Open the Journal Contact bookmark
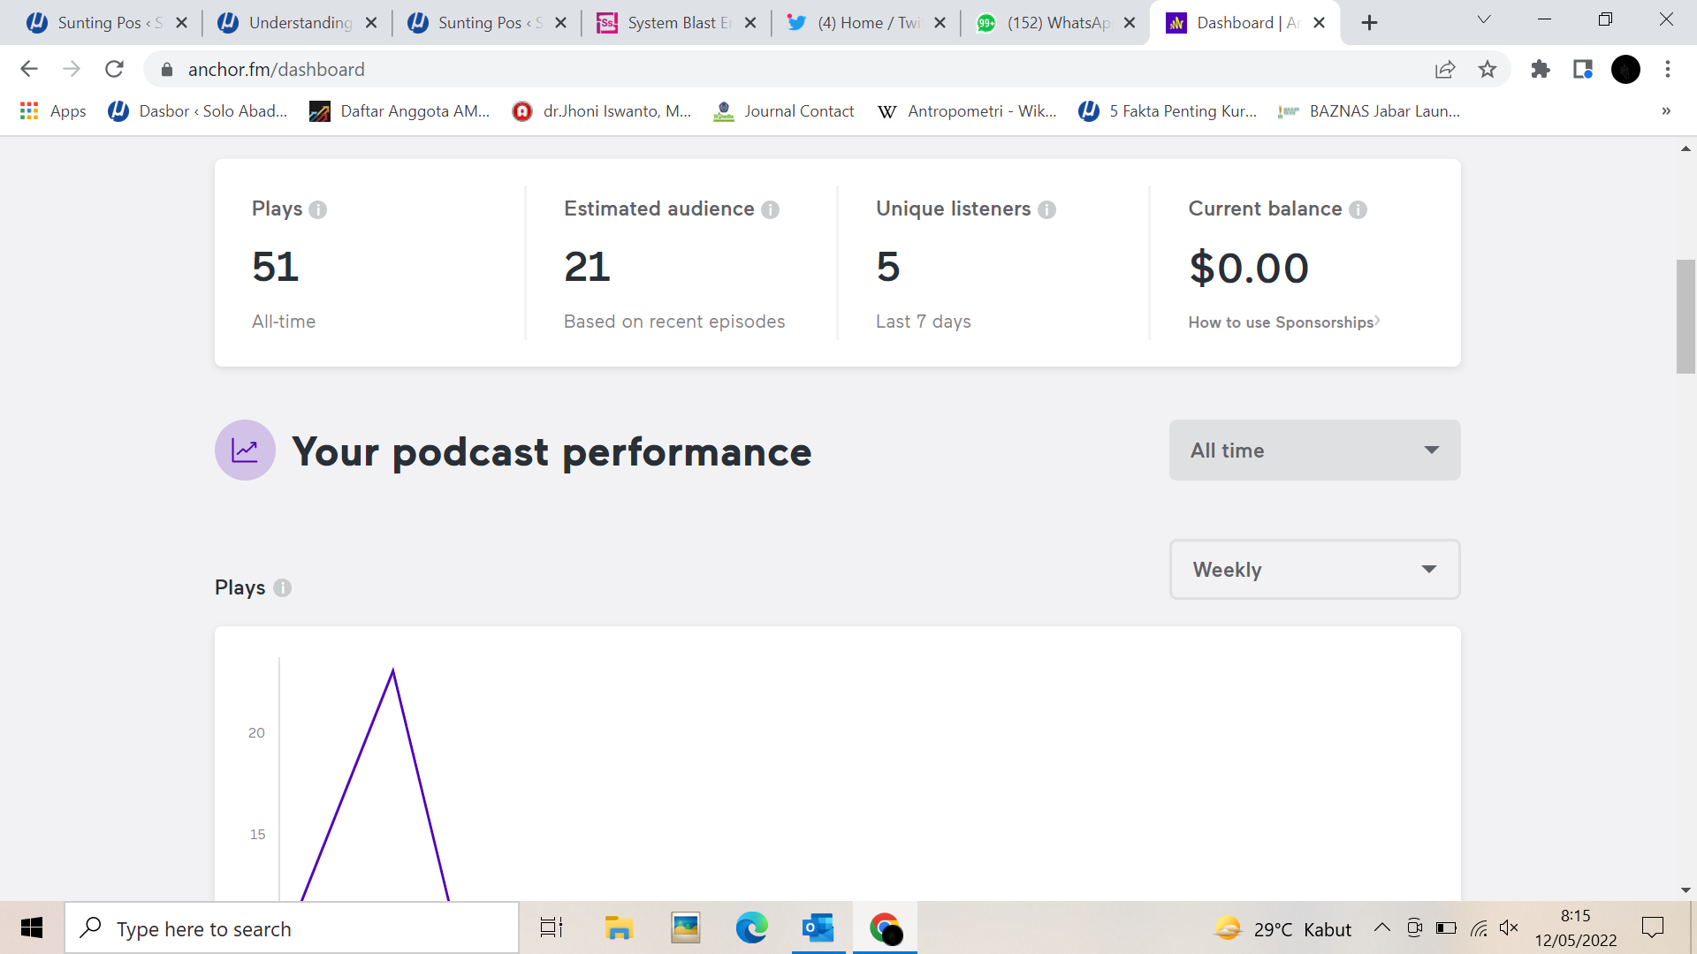Screen dimensions: 1697x954 (783, 111)
